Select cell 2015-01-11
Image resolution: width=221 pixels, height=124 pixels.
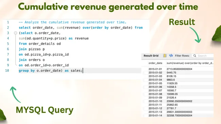point(155,105)
